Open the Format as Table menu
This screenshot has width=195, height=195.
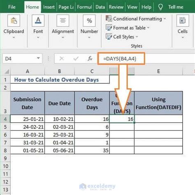pos(128,28)
